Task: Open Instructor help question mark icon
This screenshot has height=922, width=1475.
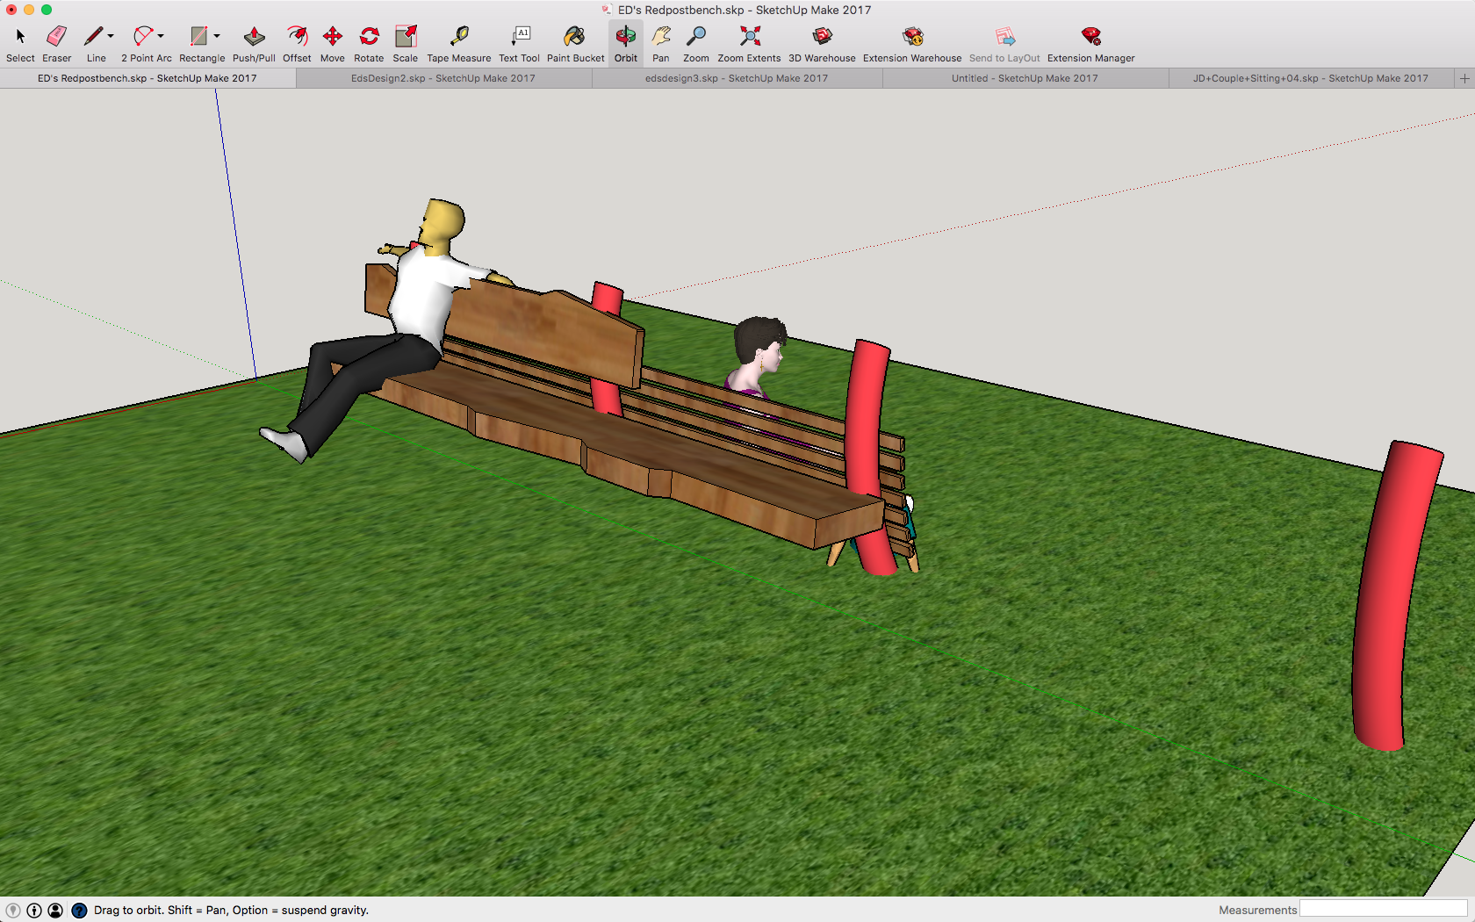Action: coord(79,911)
